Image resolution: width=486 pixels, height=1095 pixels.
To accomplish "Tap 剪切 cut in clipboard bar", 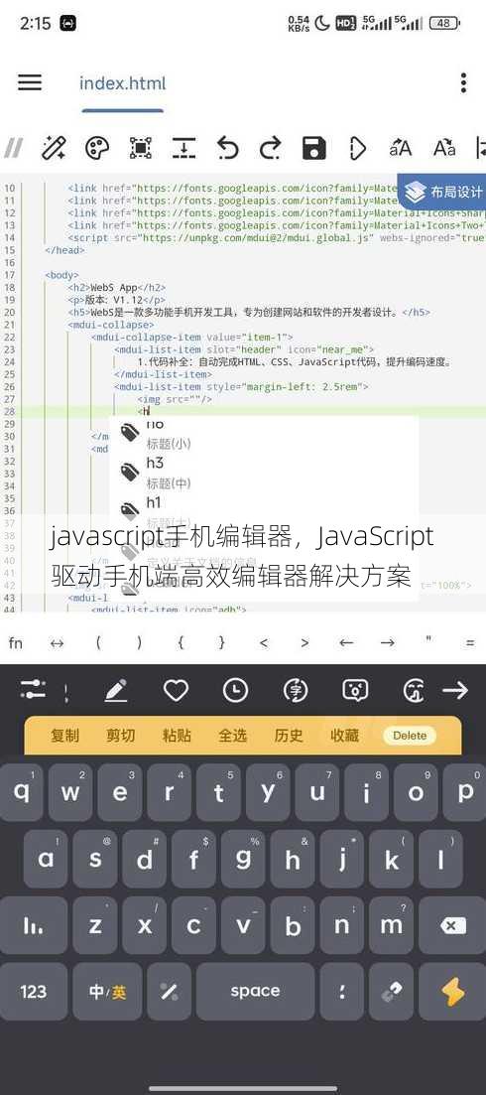I will [121, 736].
